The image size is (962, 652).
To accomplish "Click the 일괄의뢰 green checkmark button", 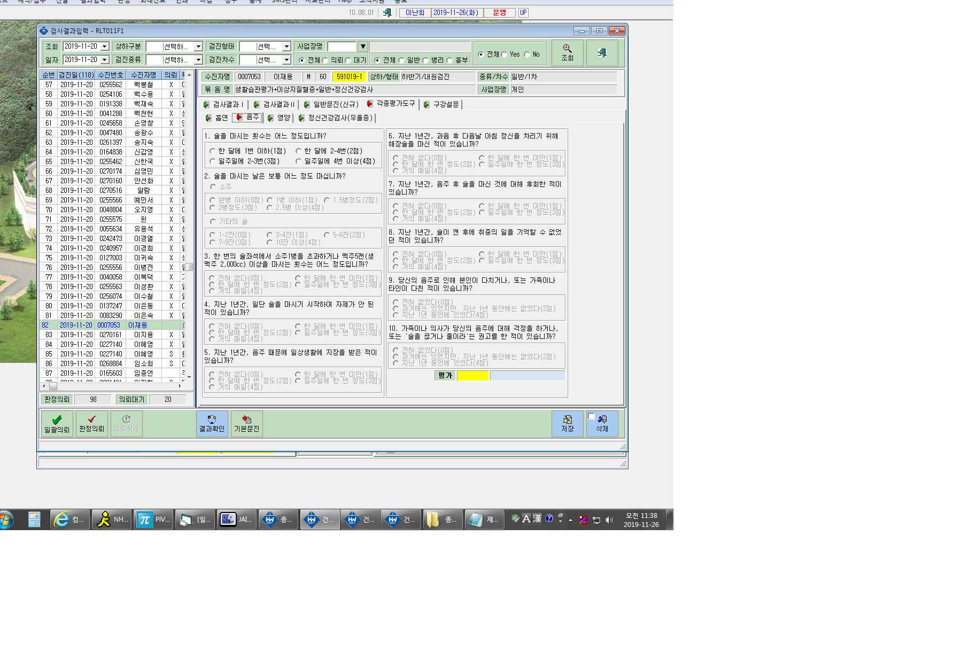I will click(57, 424).
